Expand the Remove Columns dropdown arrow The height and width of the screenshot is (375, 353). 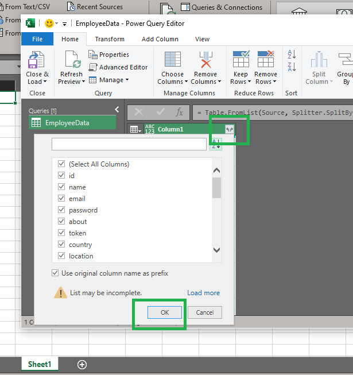click(x=219, y=82)
